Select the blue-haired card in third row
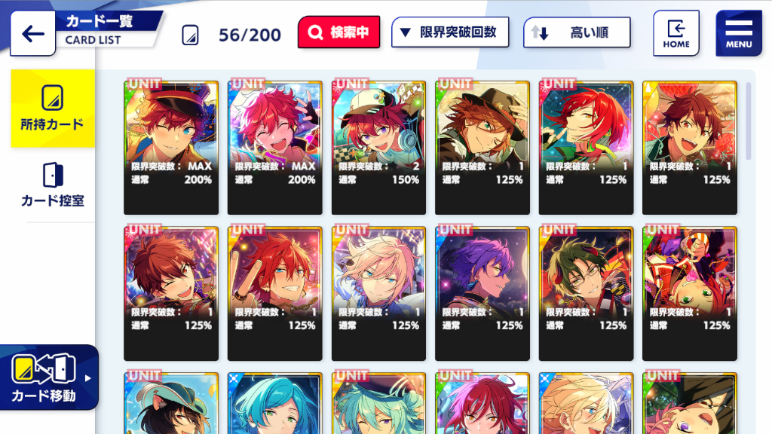 point(274,403)
